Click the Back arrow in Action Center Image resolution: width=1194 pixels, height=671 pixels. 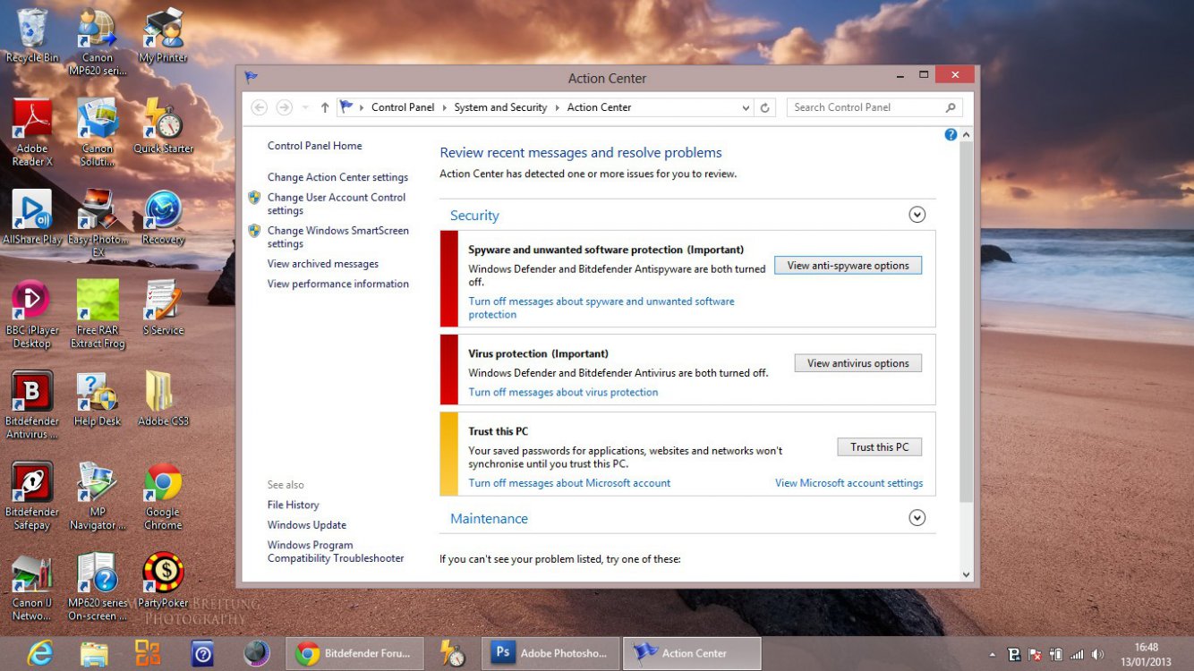[260, 107]
